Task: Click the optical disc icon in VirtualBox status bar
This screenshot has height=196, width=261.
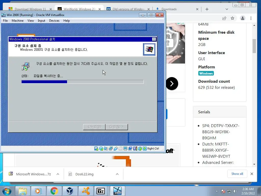Action: tap(101, 149)
